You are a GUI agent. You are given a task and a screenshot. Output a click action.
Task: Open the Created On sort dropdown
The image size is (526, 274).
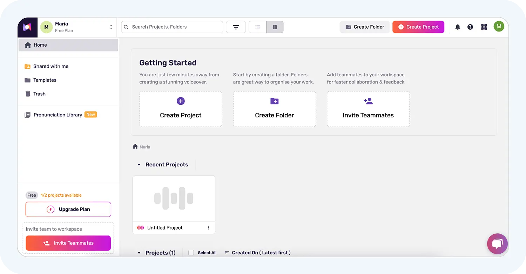tap(258, 253)
